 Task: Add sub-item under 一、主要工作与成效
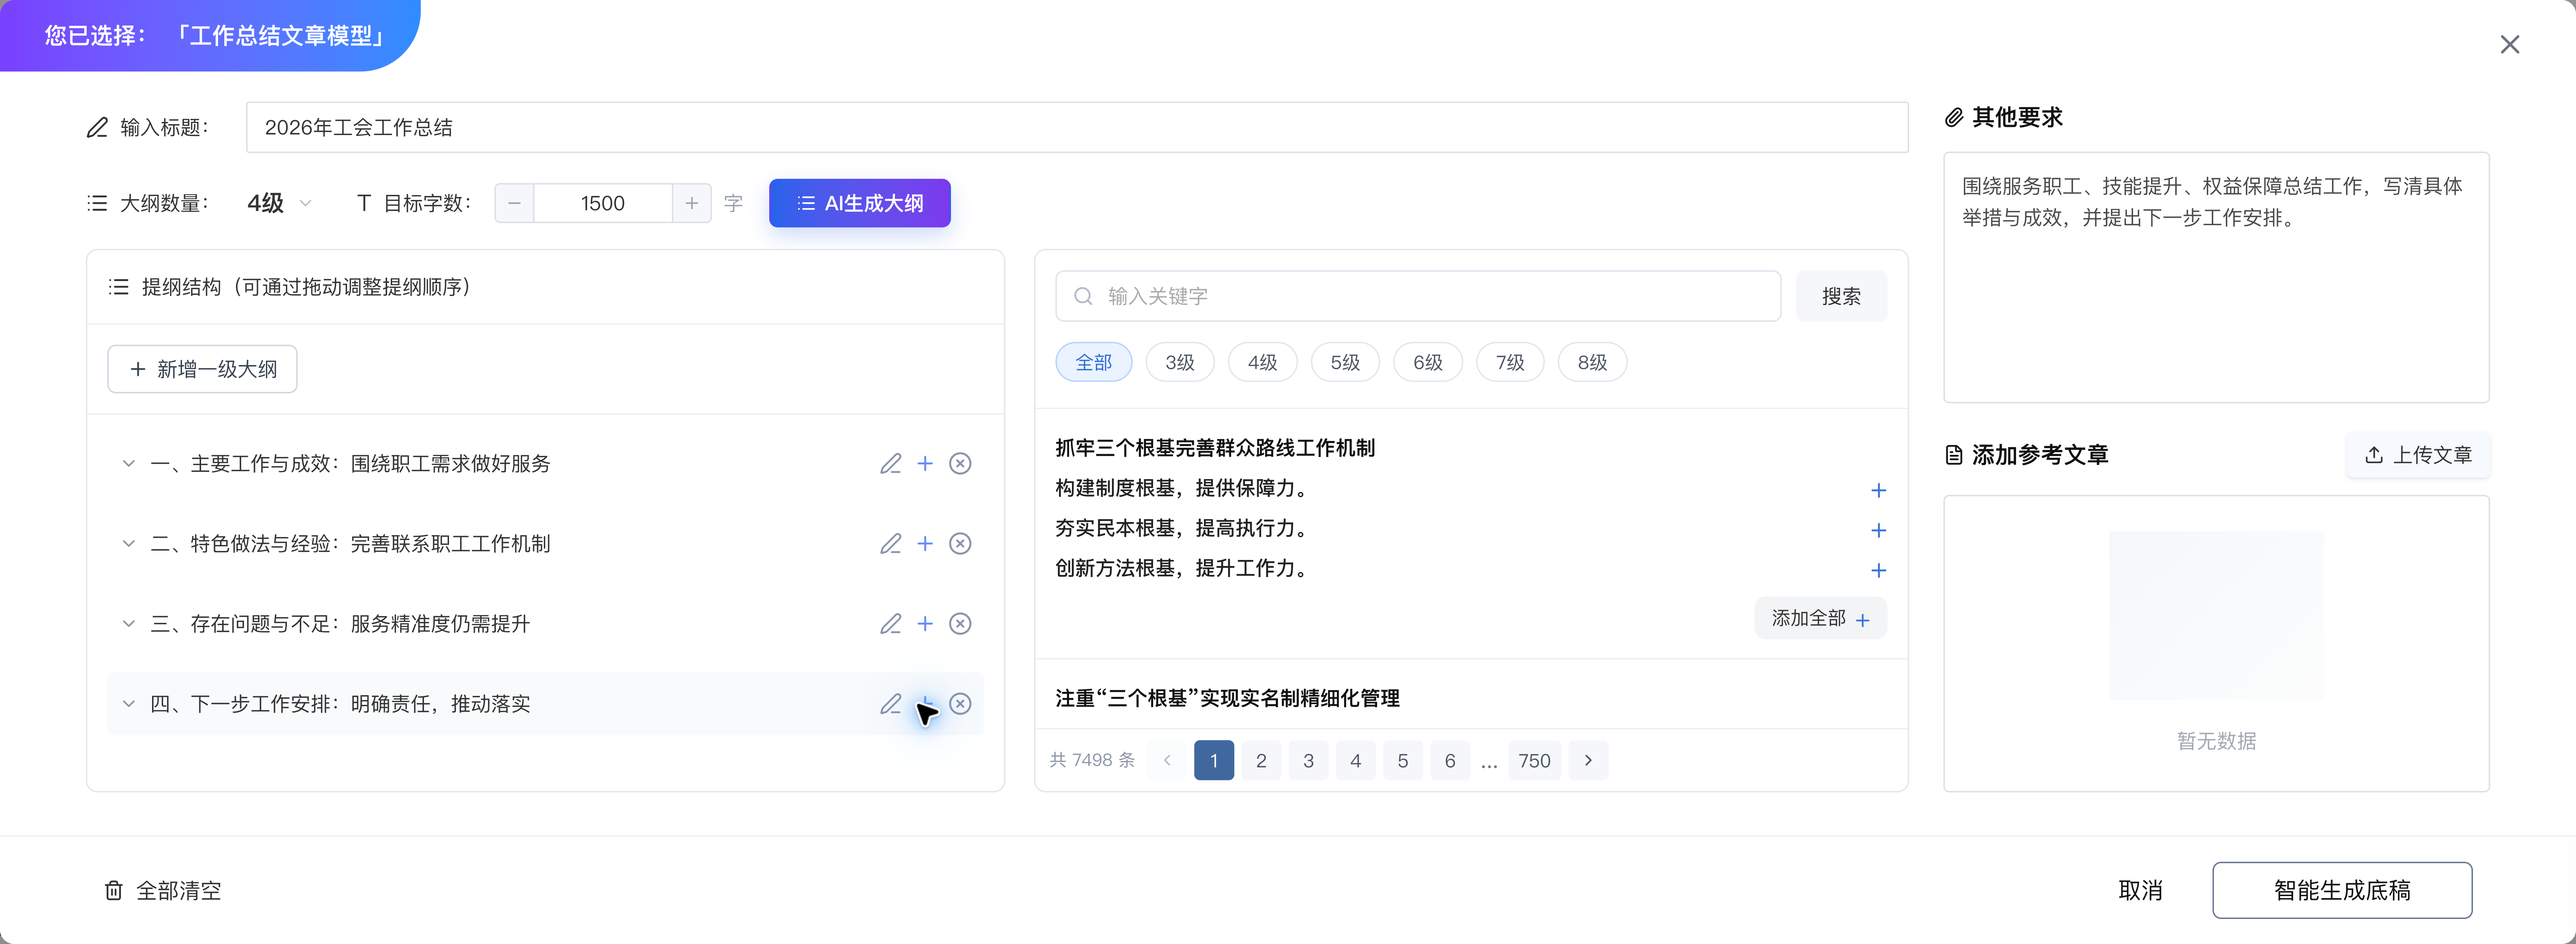pyautogui.click(x=925, y=463)
